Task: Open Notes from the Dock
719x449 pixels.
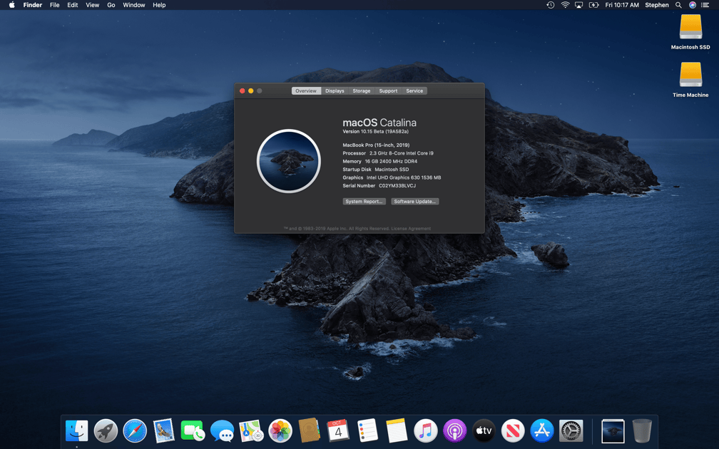Action: [x=397, y=430]
